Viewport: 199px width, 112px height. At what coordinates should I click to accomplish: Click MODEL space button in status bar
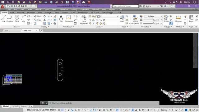tap(53, 110)
